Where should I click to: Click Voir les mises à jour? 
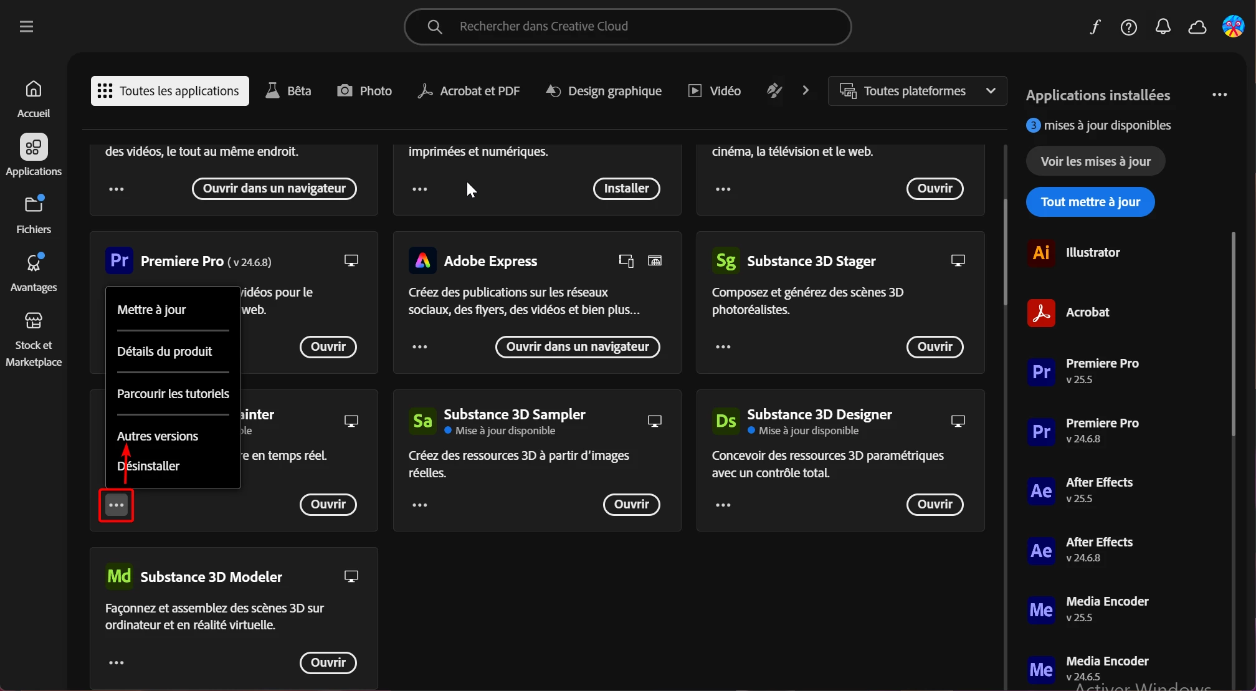1095,161
